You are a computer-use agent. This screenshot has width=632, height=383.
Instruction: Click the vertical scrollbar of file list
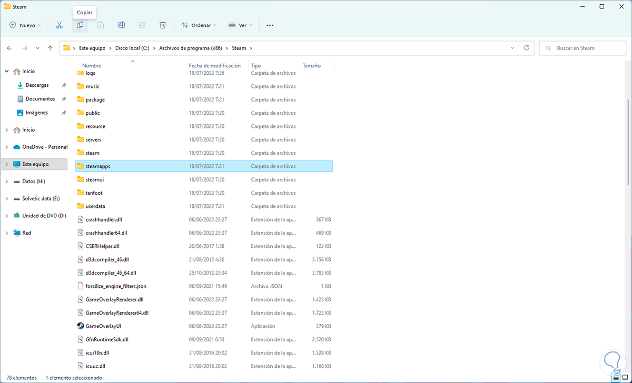point(629,142)
